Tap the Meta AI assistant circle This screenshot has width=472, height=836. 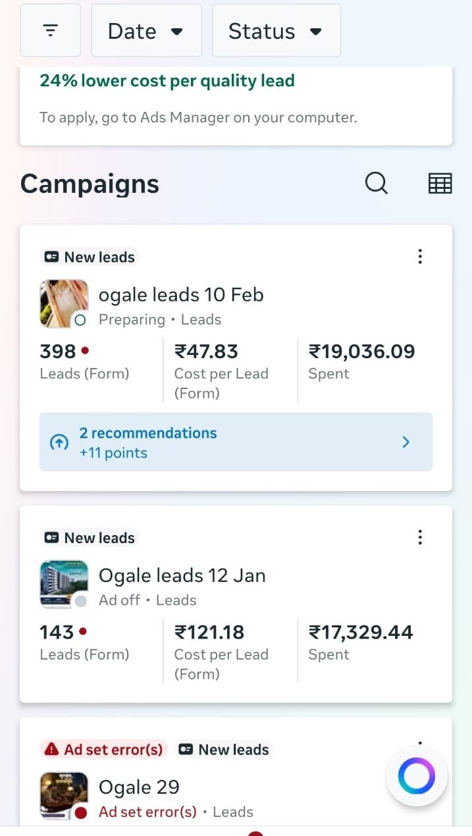416,776
